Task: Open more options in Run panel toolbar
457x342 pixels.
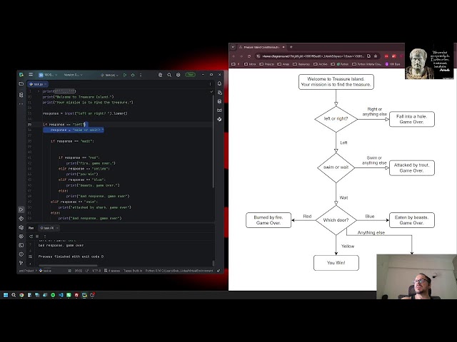Action: coord(45,237)
